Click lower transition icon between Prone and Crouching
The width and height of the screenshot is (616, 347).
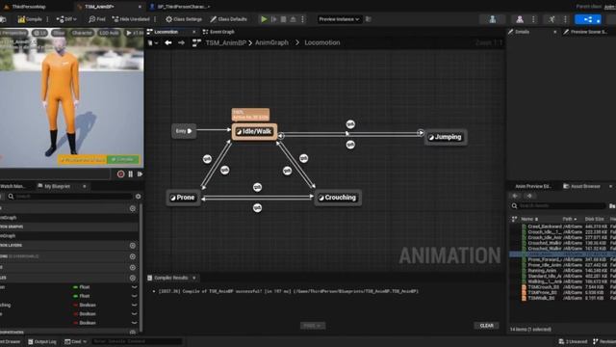pos(257,208)
